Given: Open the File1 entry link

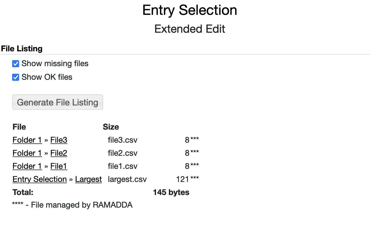Looking at the screenshot, I should tap(58, 166).
